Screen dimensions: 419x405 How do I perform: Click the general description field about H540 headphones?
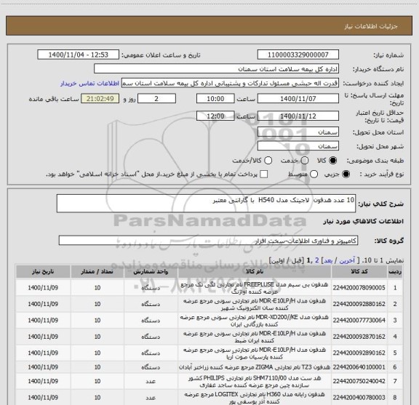[206, 204]
